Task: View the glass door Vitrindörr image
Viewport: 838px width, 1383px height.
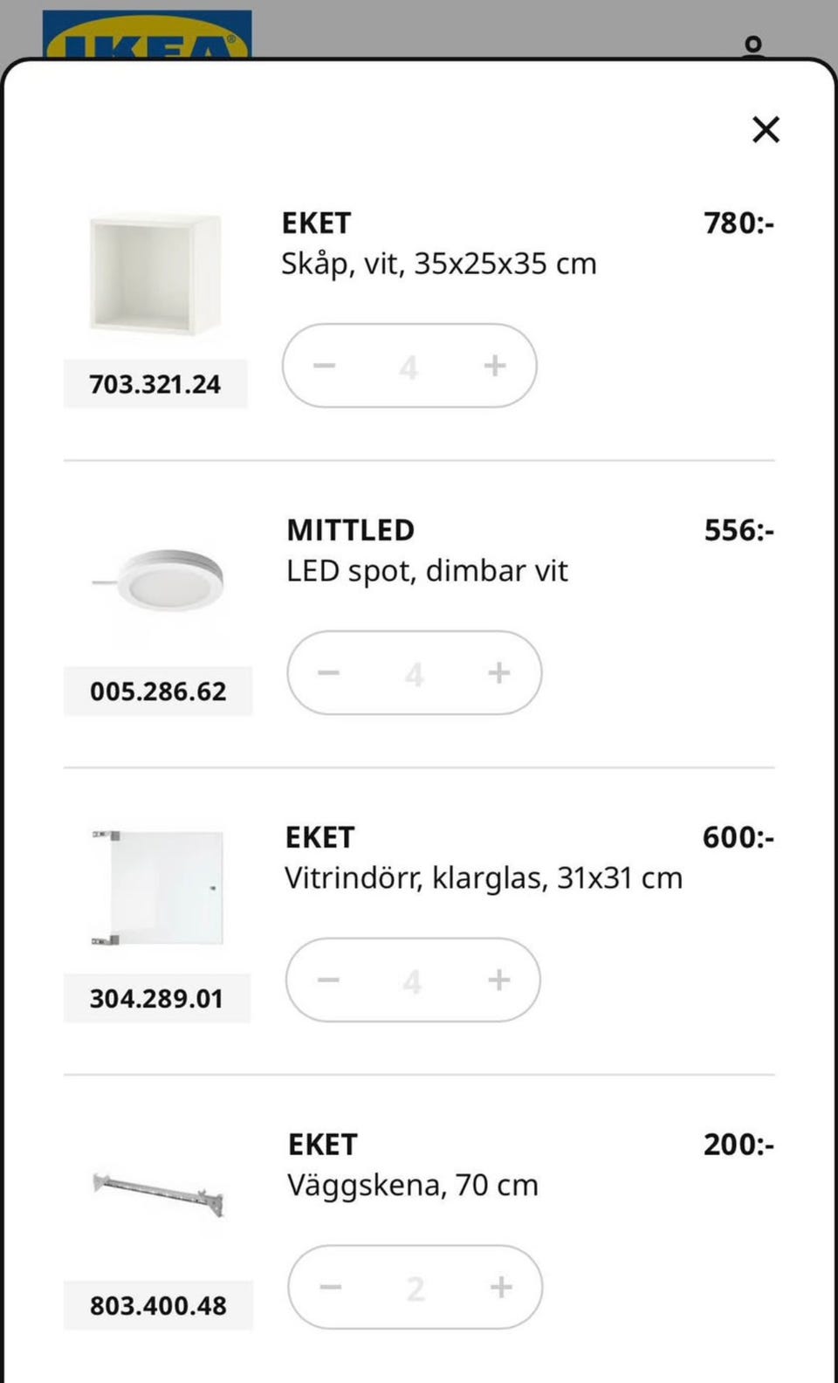Action: click(157, 888)
